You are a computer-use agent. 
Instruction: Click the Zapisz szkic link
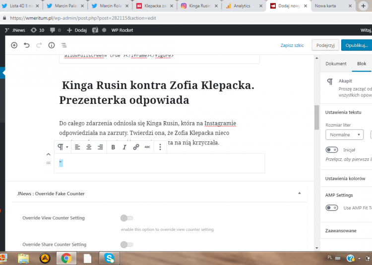(292, 45)
